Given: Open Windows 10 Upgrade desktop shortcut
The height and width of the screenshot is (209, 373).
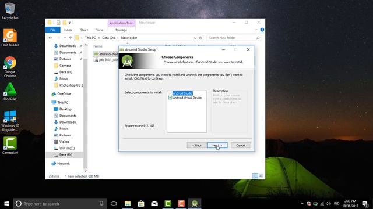Looking at the screenshot, I should (x=10, y=121).
